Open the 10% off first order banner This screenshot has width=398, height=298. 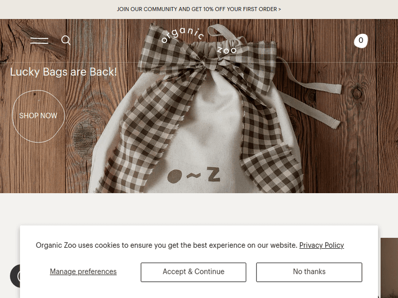[x=199, y=9]
